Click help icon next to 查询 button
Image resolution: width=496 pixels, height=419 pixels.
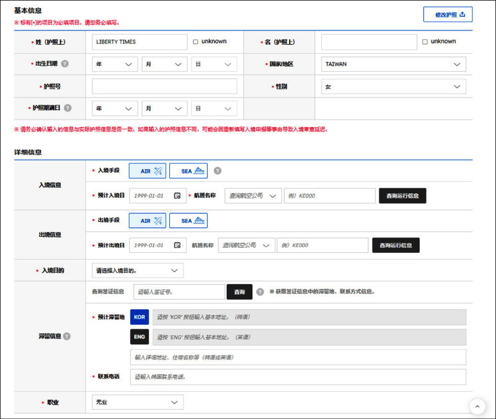pos(260,291)
